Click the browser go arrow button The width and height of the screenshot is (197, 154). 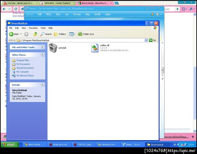point(178,9)
